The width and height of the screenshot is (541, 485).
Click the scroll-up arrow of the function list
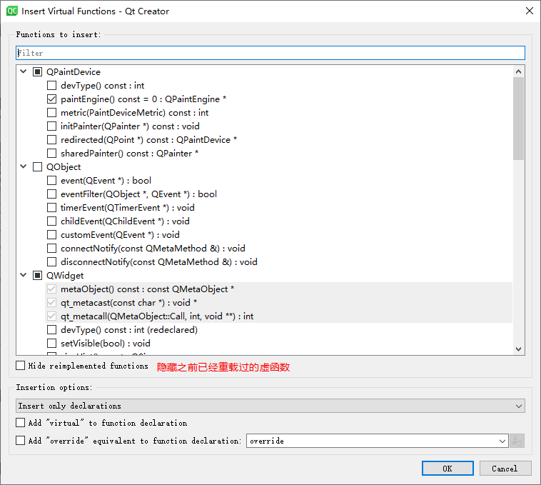[518, 71]
